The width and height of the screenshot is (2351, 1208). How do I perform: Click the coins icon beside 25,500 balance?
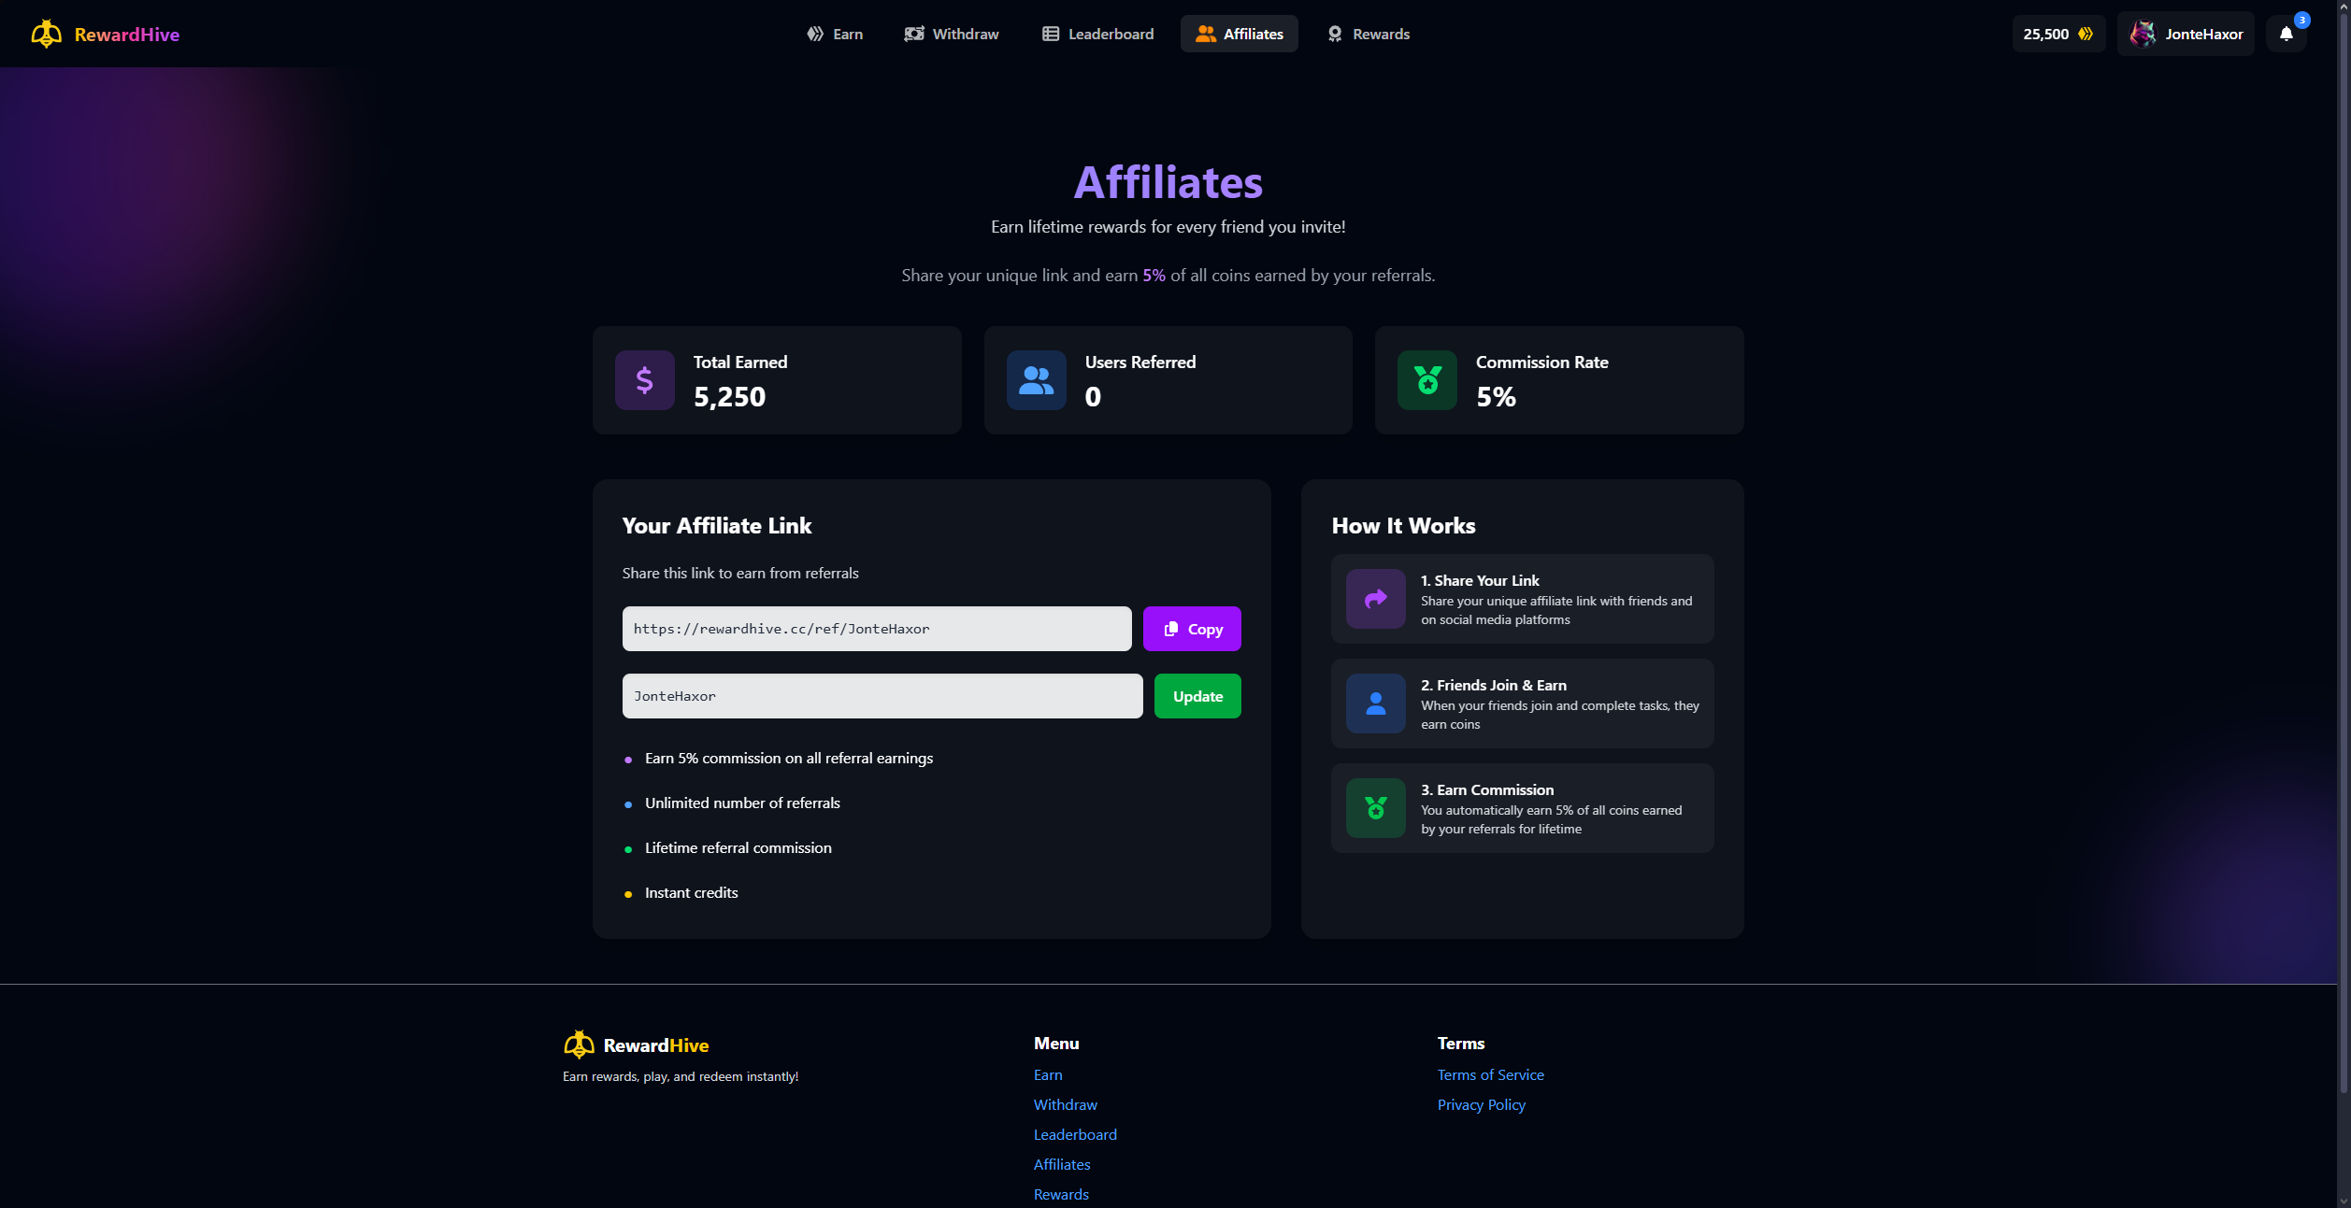point(2086,34)
